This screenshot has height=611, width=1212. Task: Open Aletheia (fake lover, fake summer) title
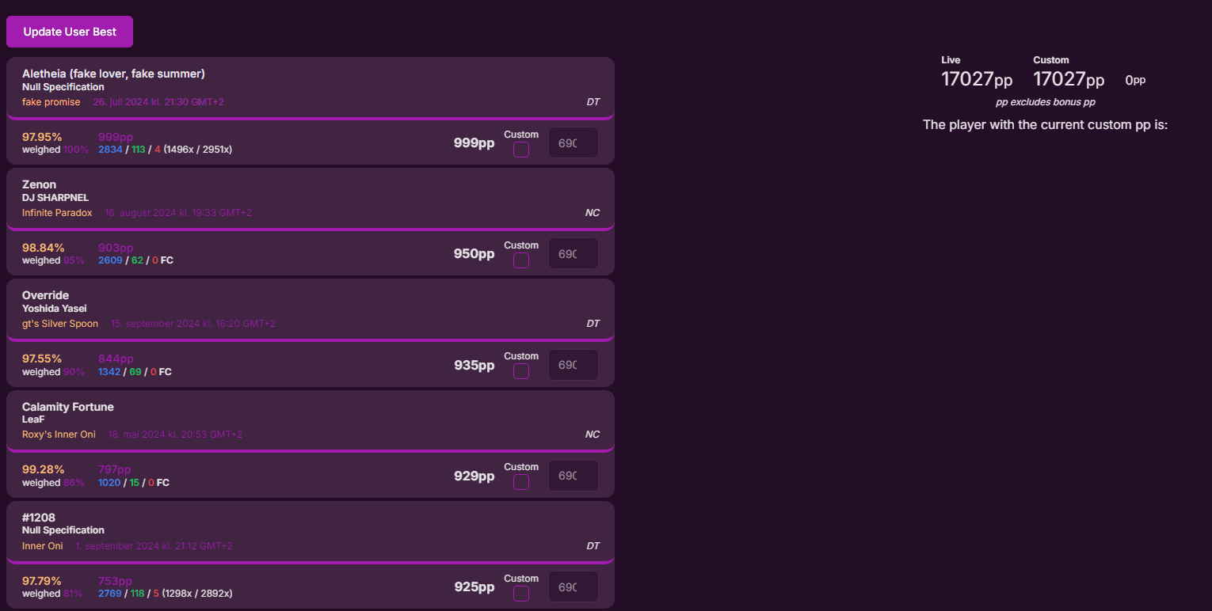(113, 74)
